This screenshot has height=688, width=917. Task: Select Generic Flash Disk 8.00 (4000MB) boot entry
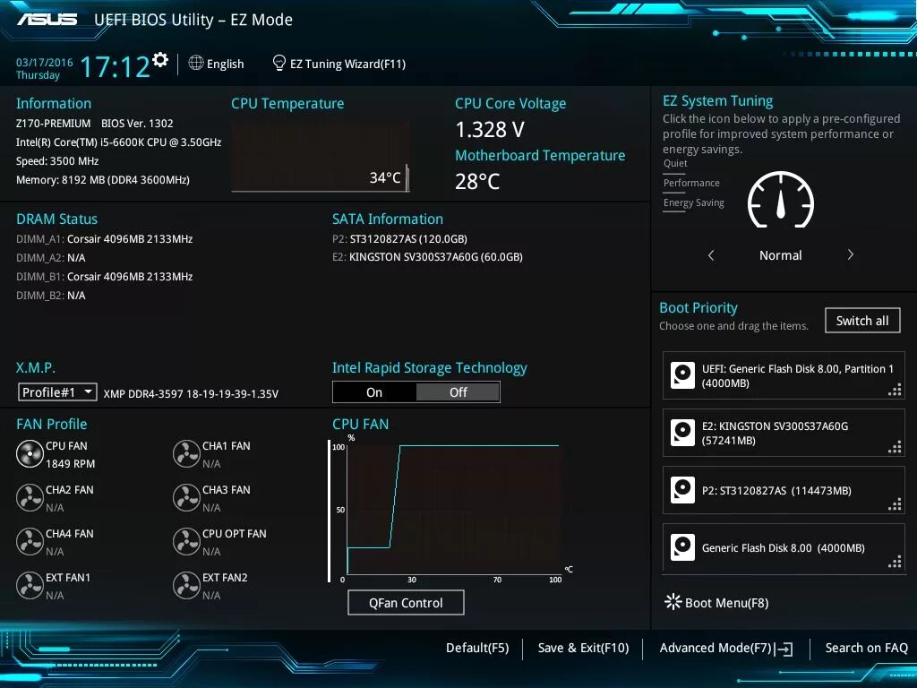[x=784, y=547]
